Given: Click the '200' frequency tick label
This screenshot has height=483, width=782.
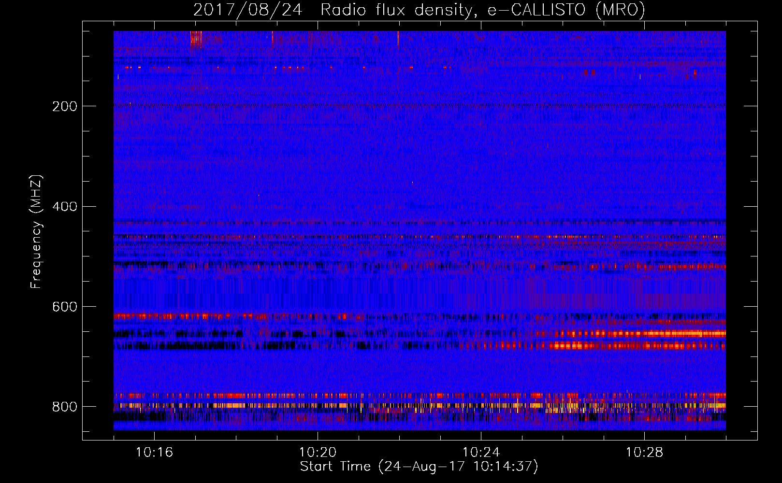Looking at the screenshot, I should tap(65, 106).
